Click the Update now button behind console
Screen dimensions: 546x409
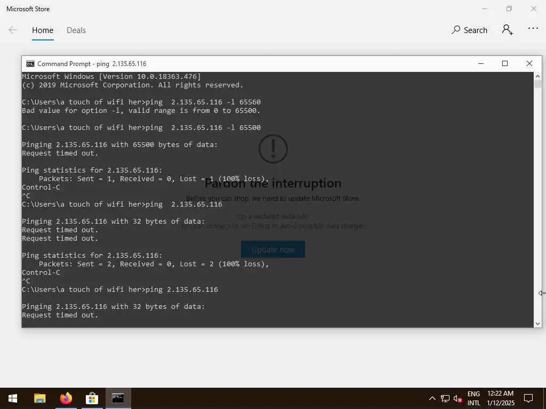[x=272, y=249]
